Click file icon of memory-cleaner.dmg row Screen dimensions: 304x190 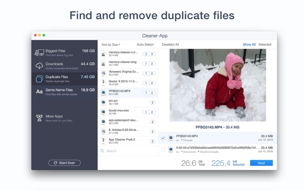point(104,64)
